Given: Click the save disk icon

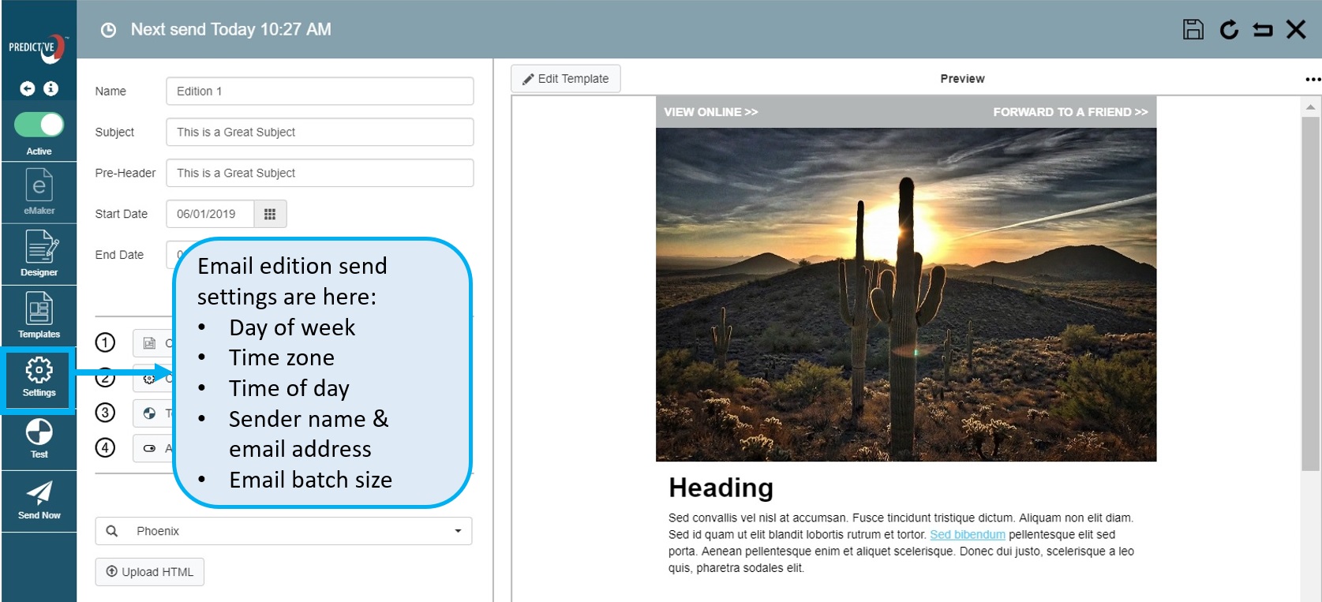Looking at the screenshot, I should click(x=1193, y=30).
